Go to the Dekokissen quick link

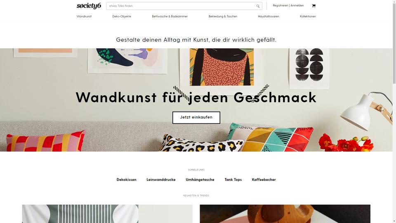(x=127, y=180)
